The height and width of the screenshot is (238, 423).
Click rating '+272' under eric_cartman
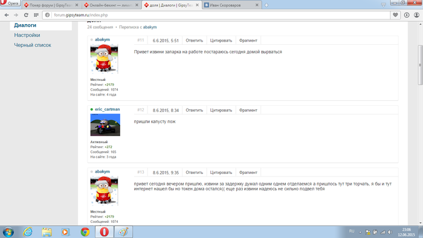tap(108, 147)
